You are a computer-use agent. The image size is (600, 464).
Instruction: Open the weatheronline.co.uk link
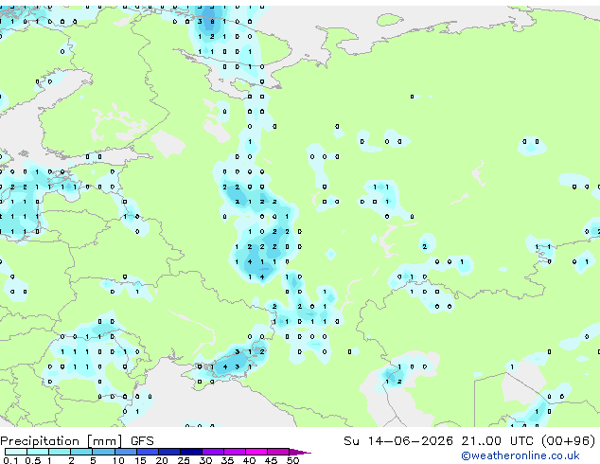coord(521,455)
